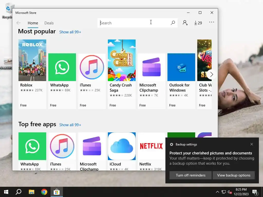Open taskbar search magnifier
263x197 pixels.
[18, 192]
